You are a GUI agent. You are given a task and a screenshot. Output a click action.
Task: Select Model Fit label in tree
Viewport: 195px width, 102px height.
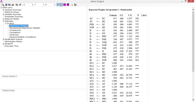(x=9, y=44)
